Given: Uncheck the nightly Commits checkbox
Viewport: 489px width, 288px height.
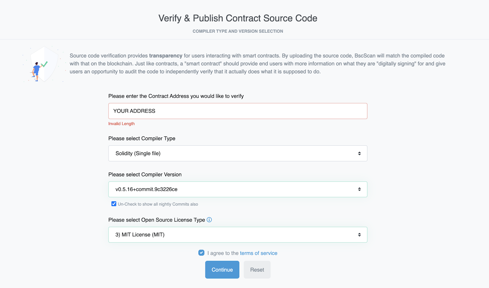Looking at the screenshot, I should [114, 204].
